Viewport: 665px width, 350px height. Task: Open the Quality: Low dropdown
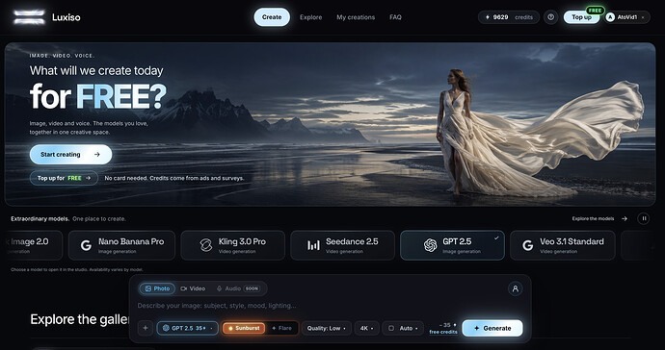pyautogui.click(x=327, y=328)
